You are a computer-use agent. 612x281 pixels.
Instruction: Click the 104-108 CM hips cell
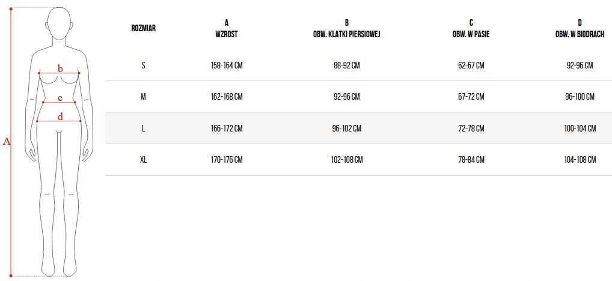(580, 160)
